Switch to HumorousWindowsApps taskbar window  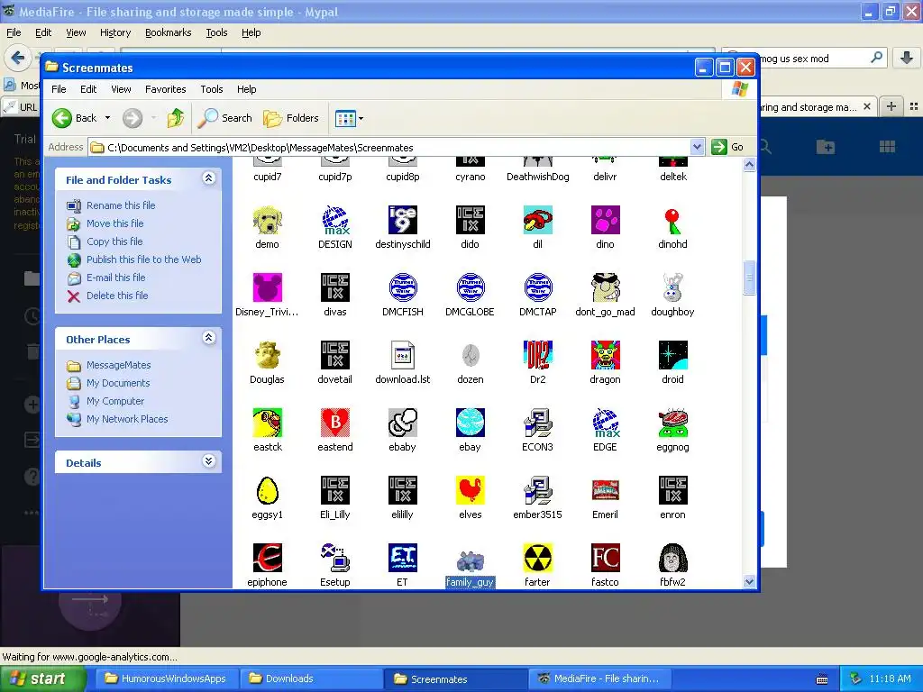pos(167,678)
